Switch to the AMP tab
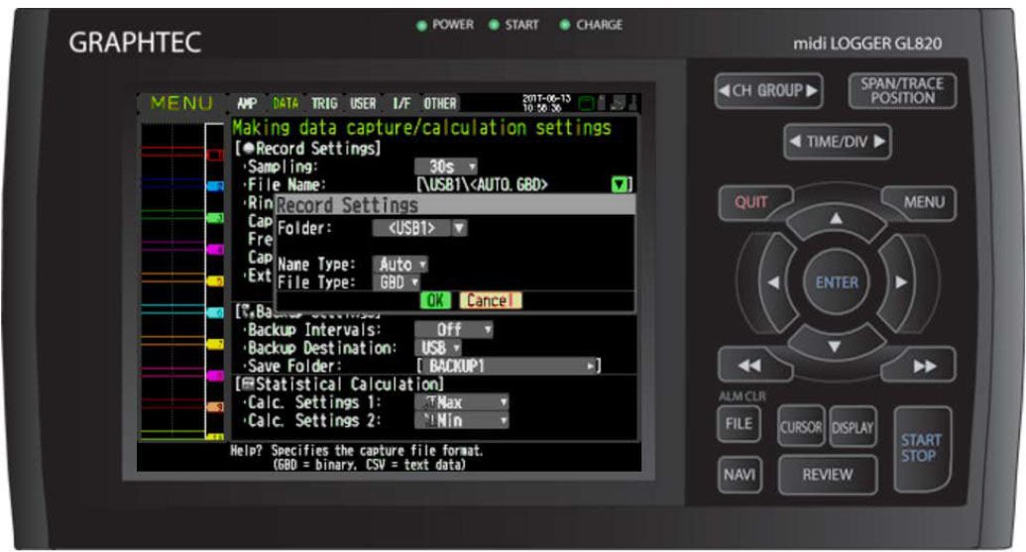This screenshot has width=1026, height=552. coord(247,103)
